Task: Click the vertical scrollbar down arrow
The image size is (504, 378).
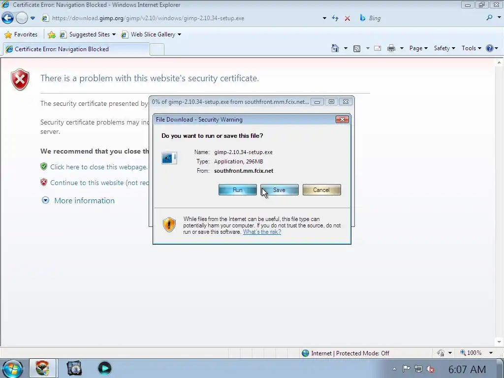Action: (x=499, y=342)
